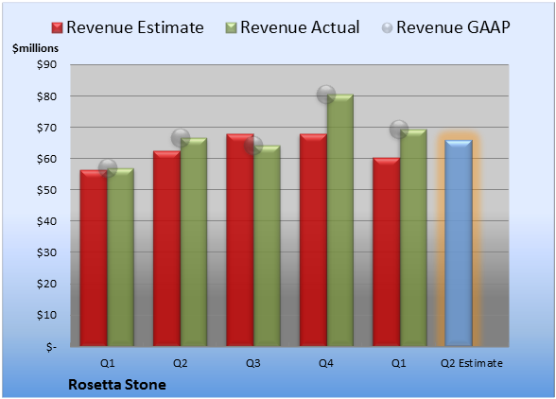Click the $70 y-axis label
556x399 pixels.
pos(46,128)
